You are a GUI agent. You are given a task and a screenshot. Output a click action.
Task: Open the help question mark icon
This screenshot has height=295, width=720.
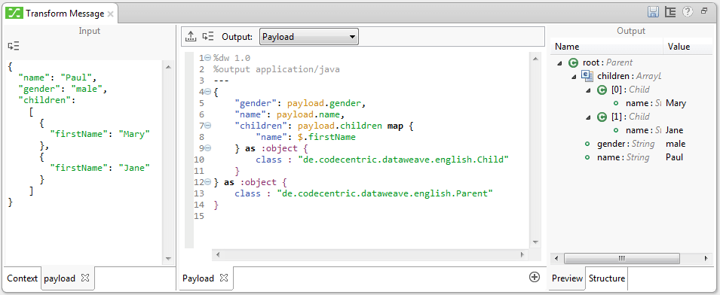tap(688, 12)
